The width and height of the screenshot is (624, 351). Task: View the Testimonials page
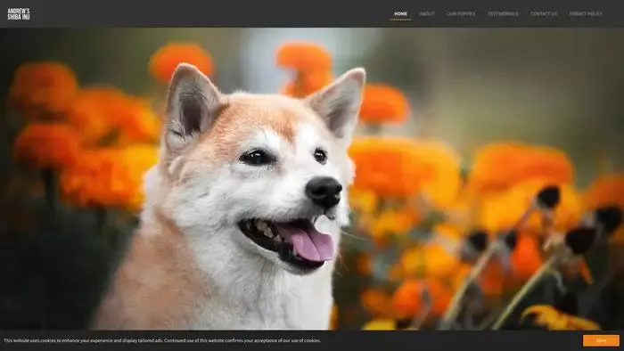click(x=503, y=13)
